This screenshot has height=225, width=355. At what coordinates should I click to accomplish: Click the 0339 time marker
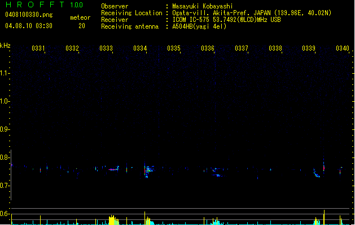click(309, 48)
